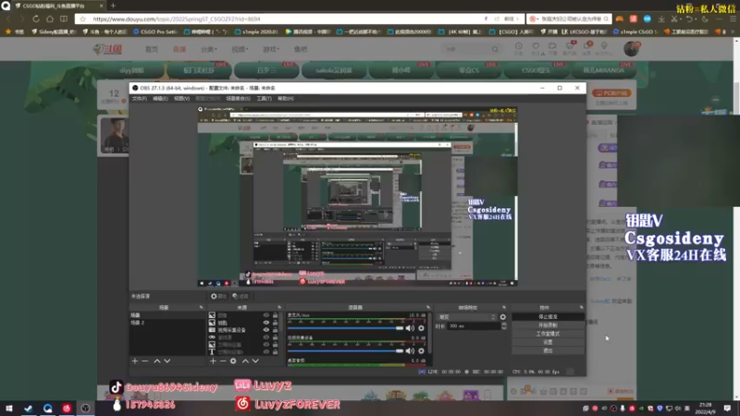Click the browser address bar URL
This screenshot has width=740, height=416.
click(177, 18)
